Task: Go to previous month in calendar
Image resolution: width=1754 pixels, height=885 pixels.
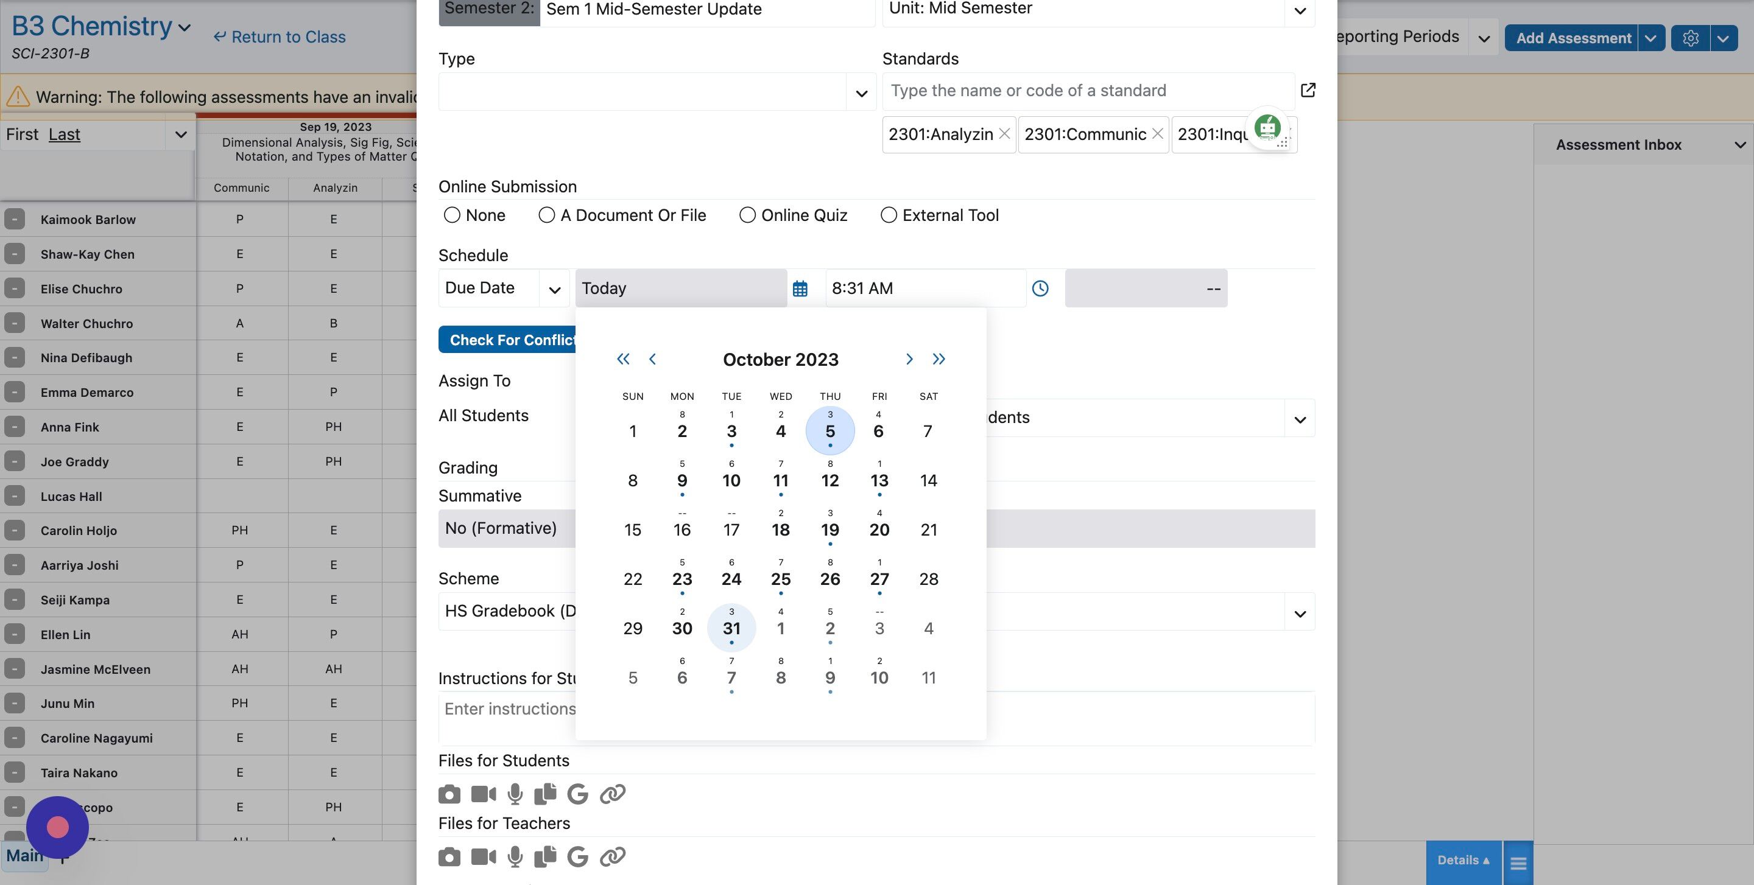Action: click(x=652, y=359)
